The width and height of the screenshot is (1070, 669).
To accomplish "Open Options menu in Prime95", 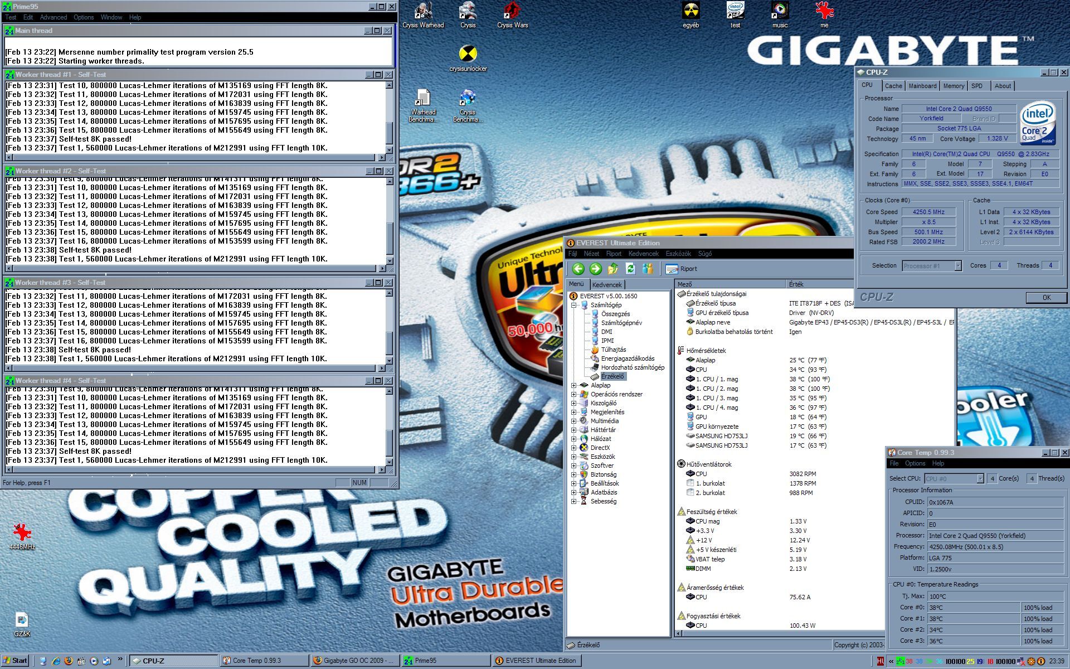I will coord(84,17).
